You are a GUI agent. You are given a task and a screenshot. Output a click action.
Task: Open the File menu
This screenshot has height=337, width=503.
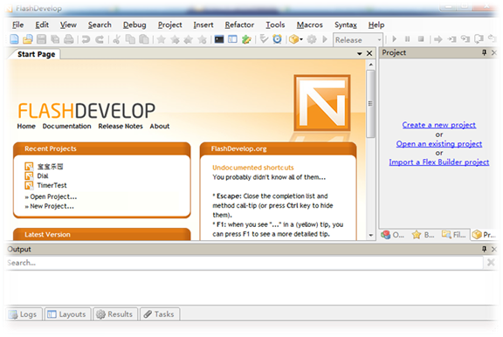tap(18, 24)
